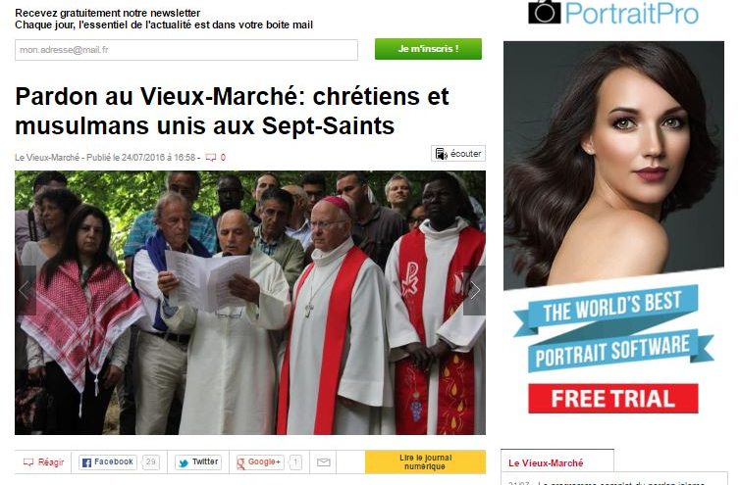Advance to the next photo with right arrow
The image size is (740, 485).
pos(474,290)
